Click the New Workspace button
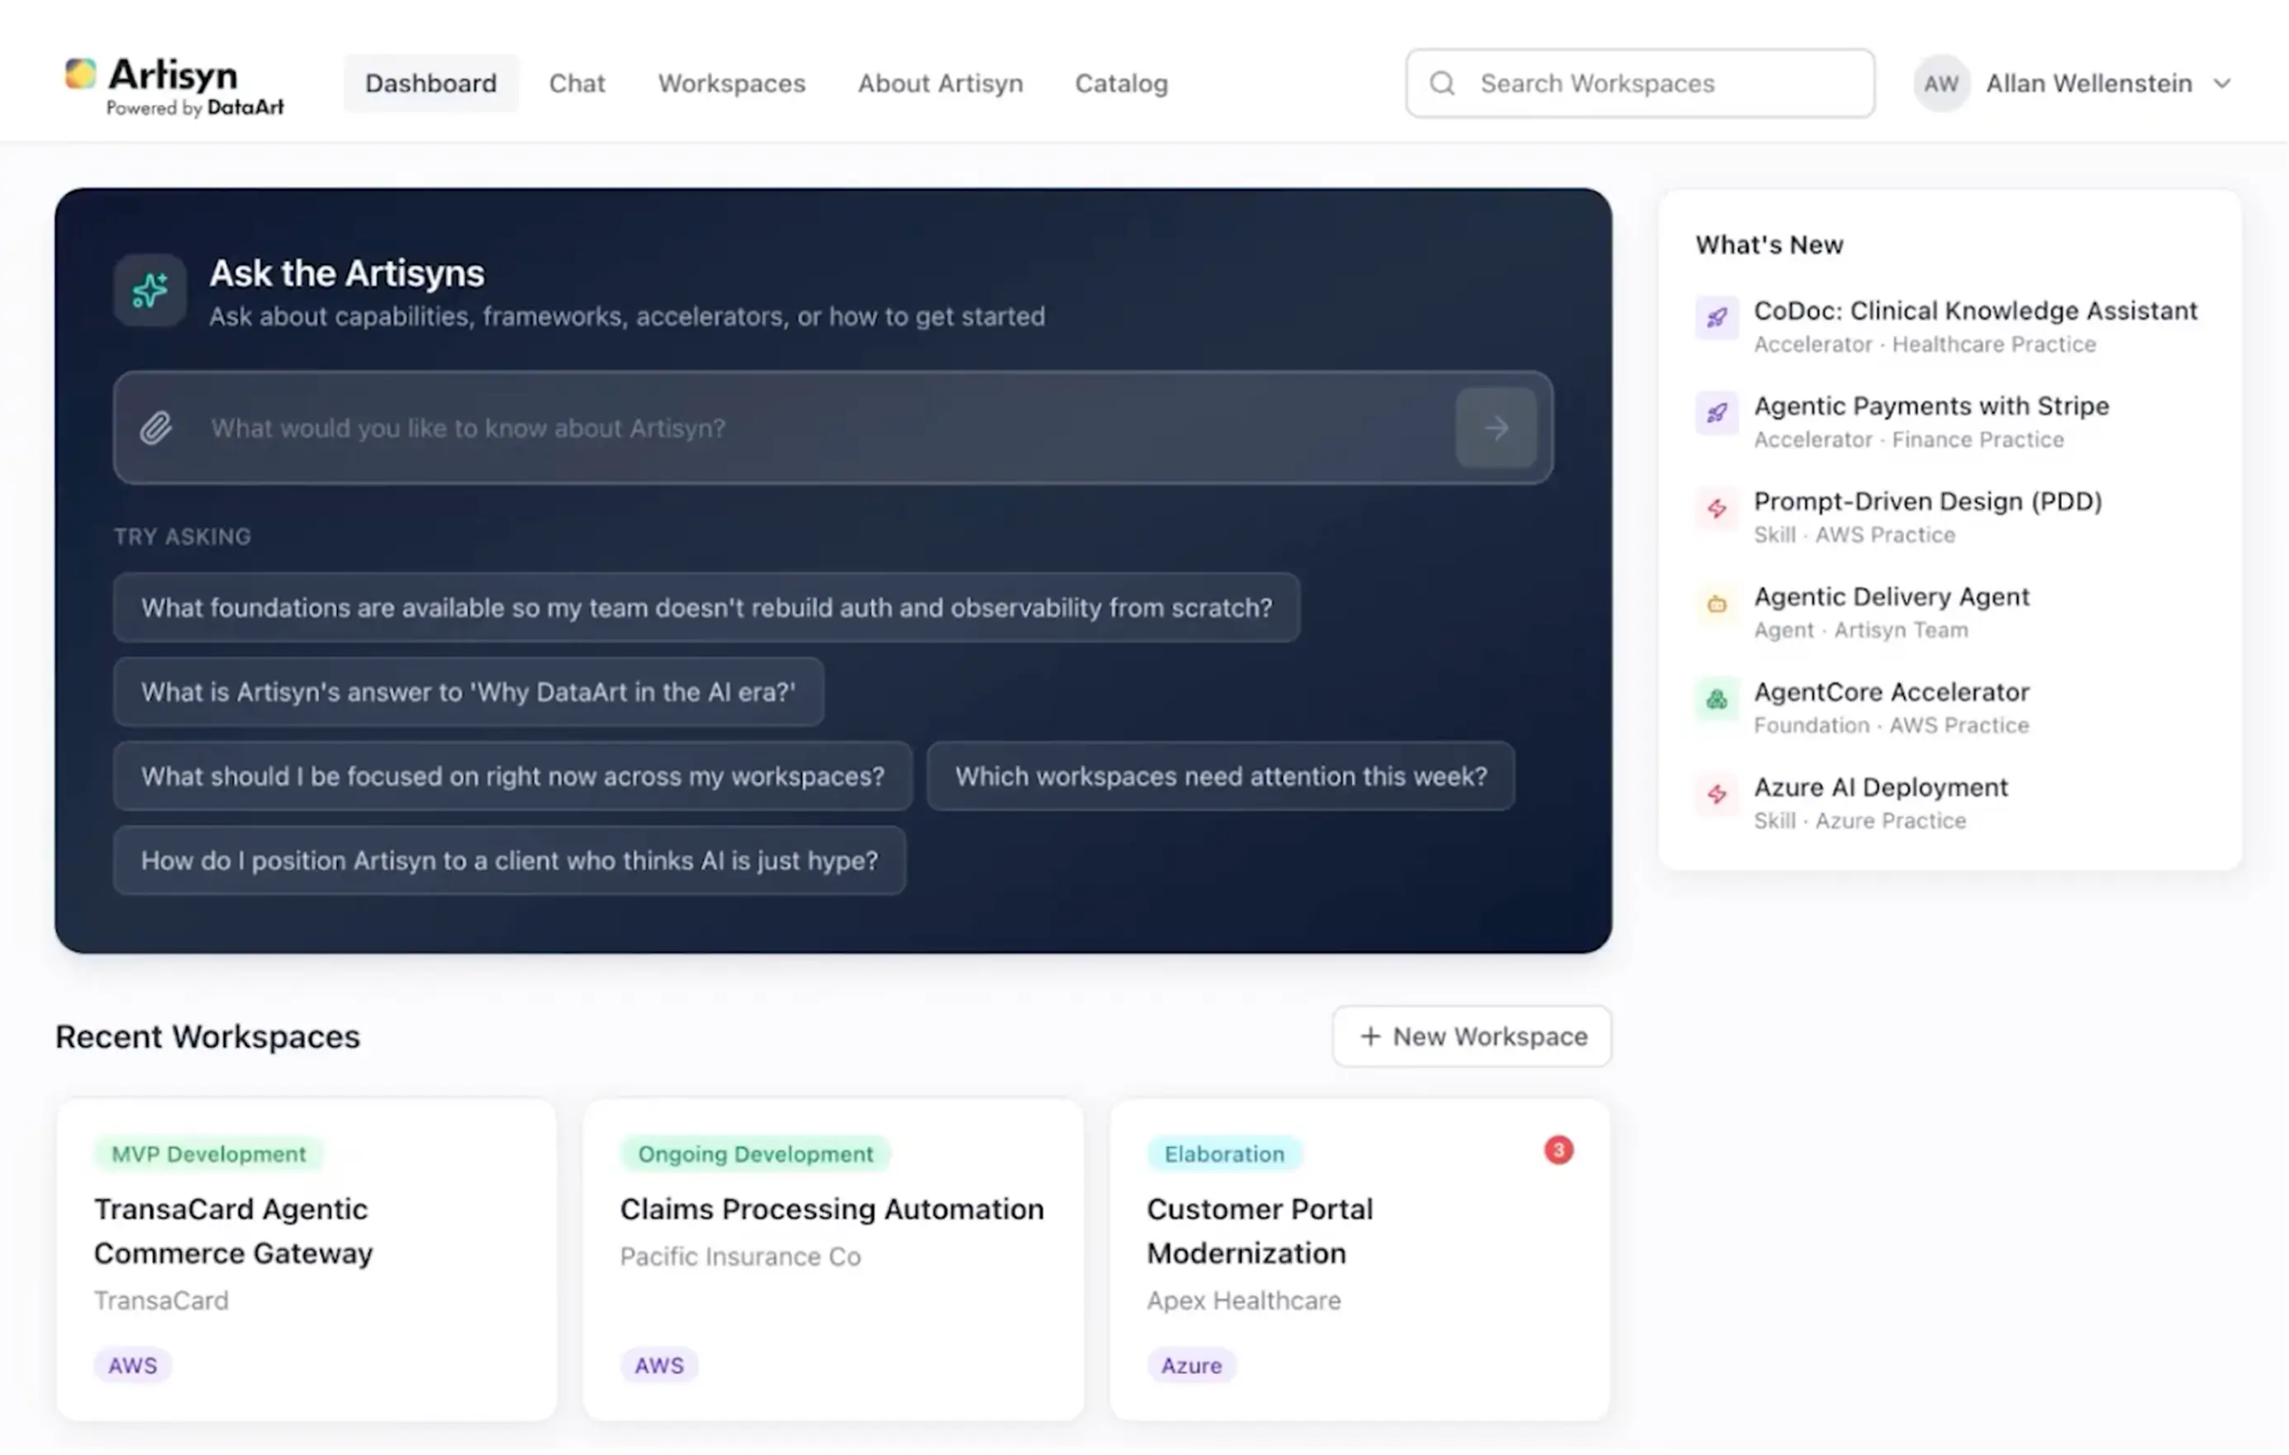2289x1455 pixels. [x=1473, y=1037]
